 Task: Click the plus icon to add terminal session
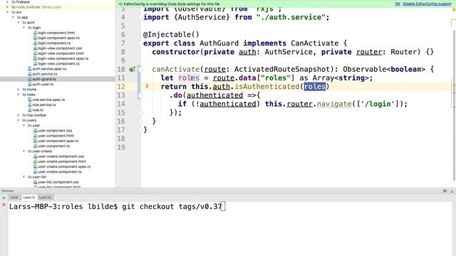pos(4,198)
